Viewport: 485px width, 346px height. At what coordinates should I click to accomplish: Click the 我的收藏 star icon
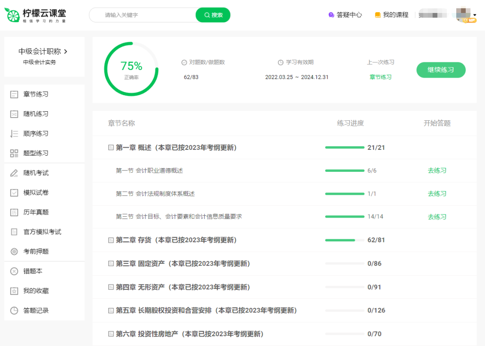coord(14,291)
